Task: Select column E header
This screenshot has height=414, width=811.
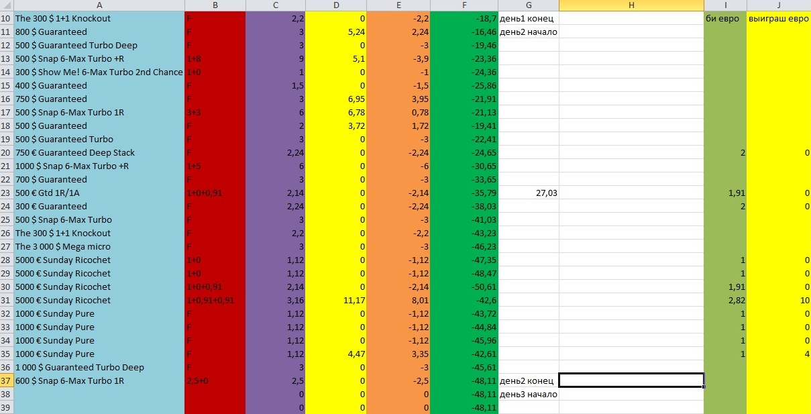Action: point(399,5)
